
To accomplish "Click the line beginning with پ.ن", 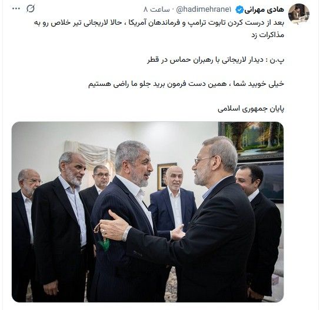I will point(216,60).
